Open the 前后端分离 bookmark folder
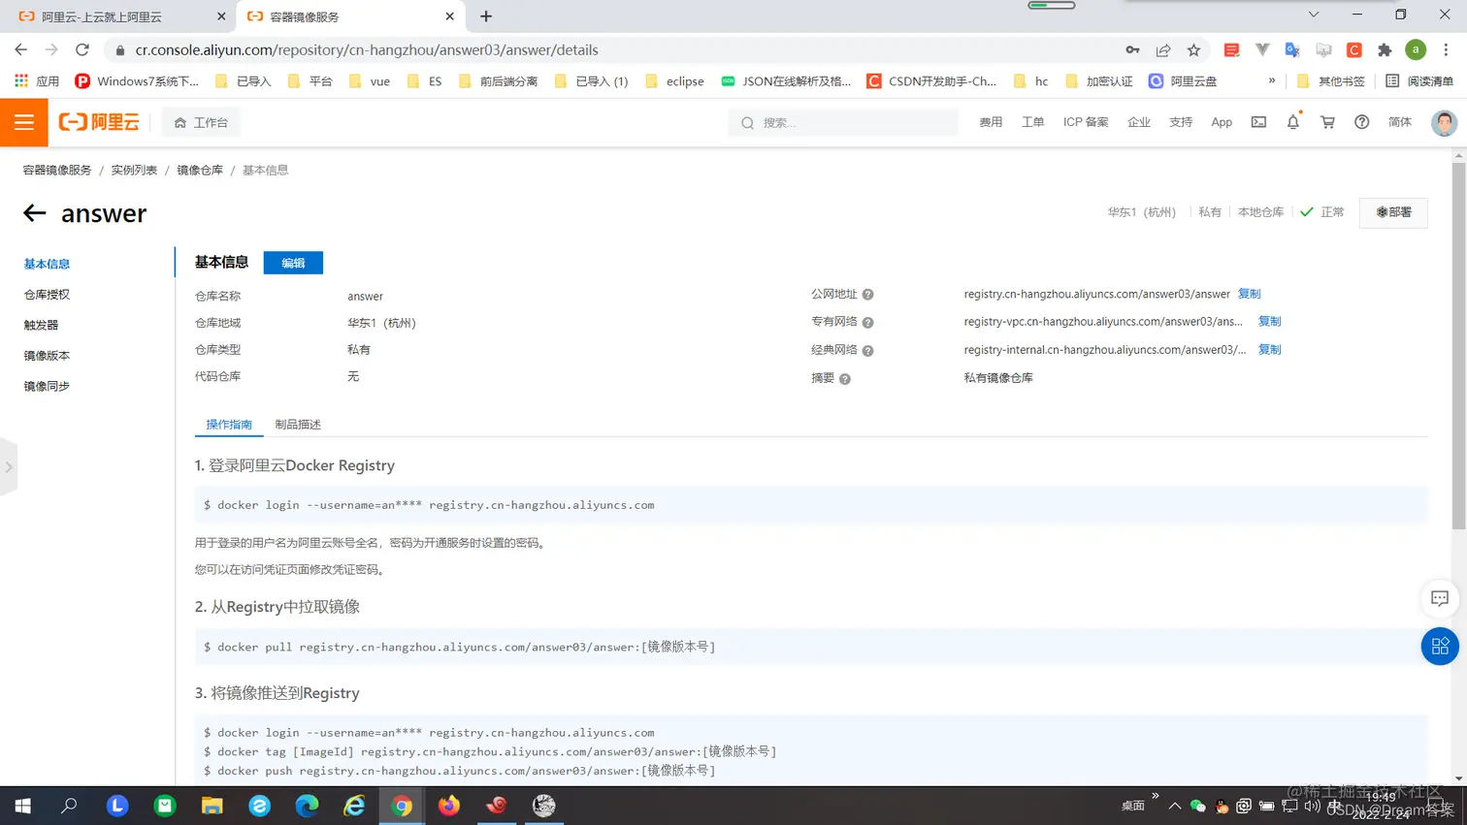This screenshot has width=1467, height=825. coord(498,81)
